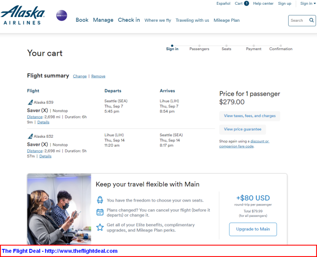This screenshot has height=257, width=317.
Task: Click 'Saver (X)' on Alaska 832
Action: coord(37,144)
